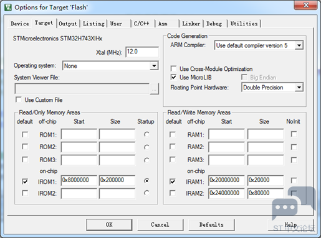Screen dimensions: 321x238
Task: Click the IRAM1 Start field 0x20000000
Action: coord(226,180)
